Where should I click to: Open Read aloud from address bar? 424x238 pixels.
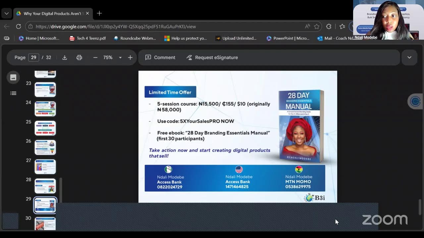click(x=307, y=26)
